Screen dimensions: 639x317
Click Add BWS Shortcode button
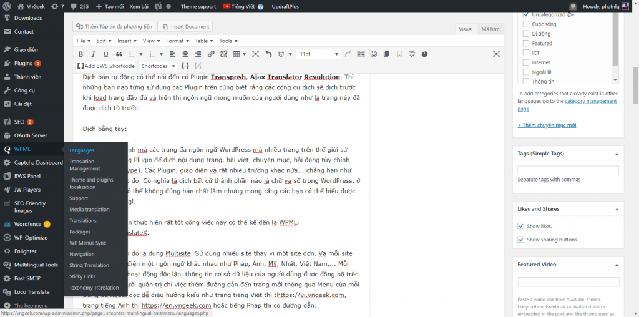[106, 66]
